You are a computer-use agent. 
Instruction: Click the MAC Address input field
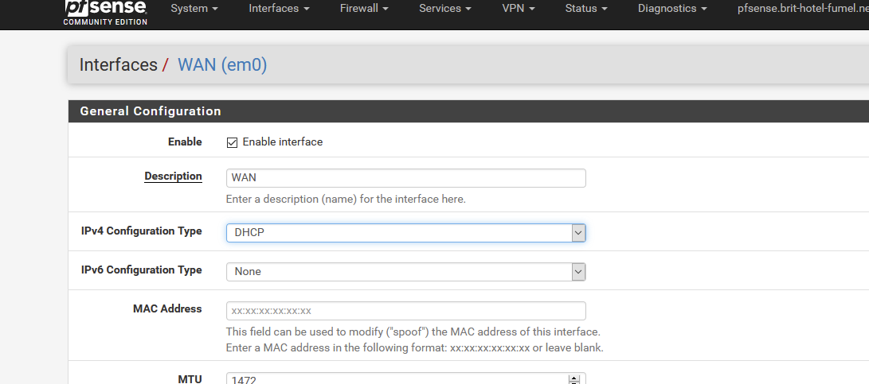pos(405,311)
